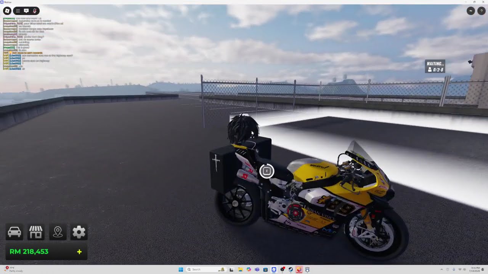Open the vehicle spawn car icon
This screenshot has width=488, height=274.
coord(14,232)
